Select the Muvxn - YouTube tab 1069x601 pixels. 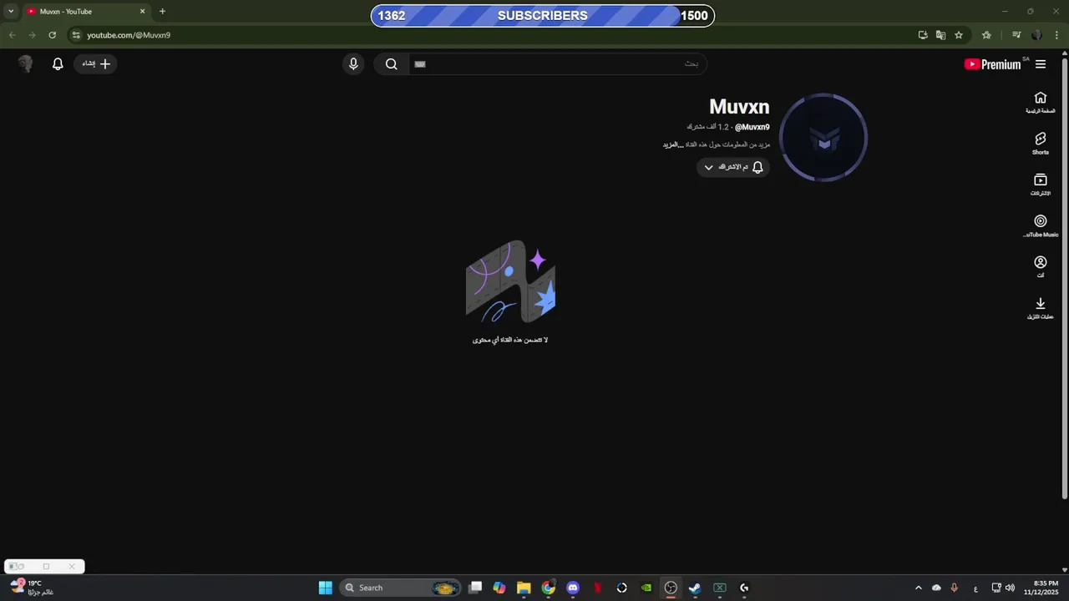pos(85,12)
